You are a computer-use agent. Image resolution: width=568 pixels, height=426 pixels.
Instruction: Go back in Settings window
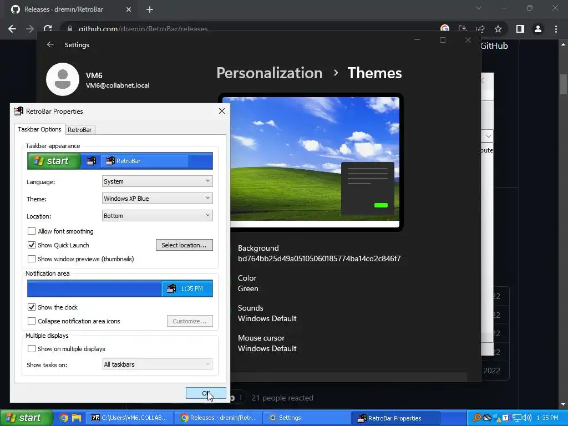pos(50,44)
